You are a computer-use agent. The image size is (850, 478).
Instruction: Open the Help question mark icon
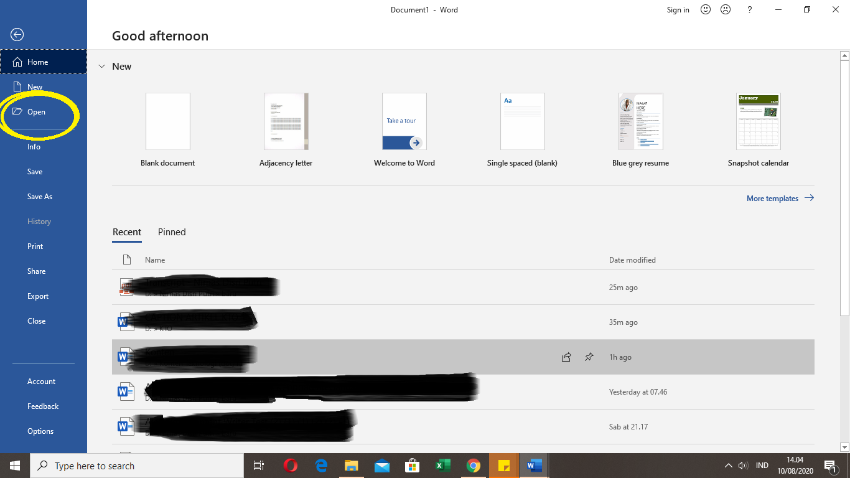(x=750, y=9)
